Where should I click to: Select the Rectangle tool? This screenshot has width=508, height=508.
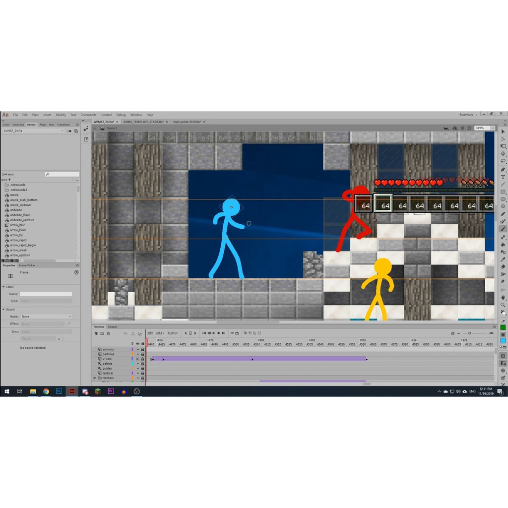(503, 191)
